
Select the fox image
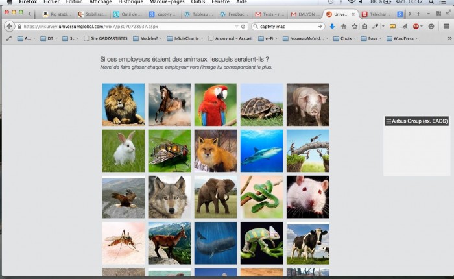pyautogui.click(x=215, y=151)
